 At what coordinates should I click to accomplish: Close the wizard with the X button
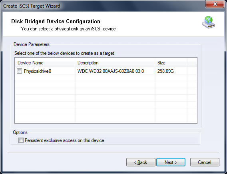pyautogui.click(x=215, y=4)
